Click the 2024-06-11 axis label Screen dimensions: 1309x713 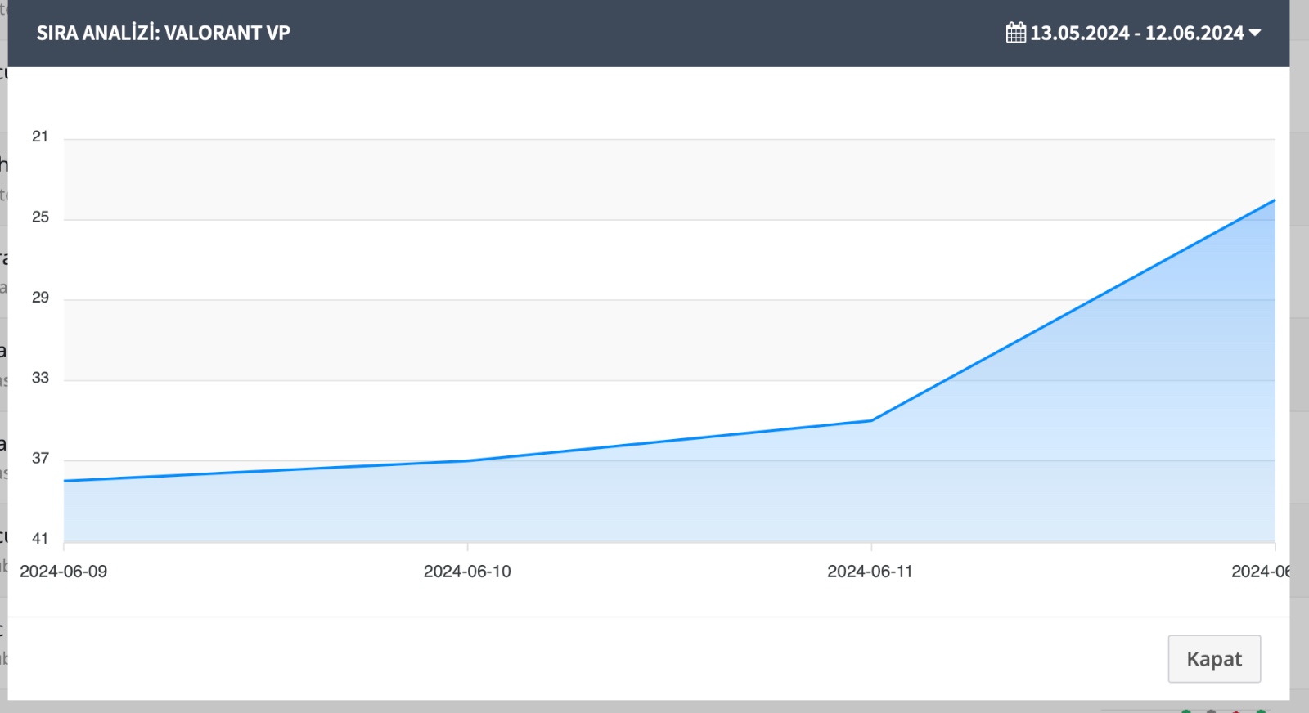pos(870,572)
